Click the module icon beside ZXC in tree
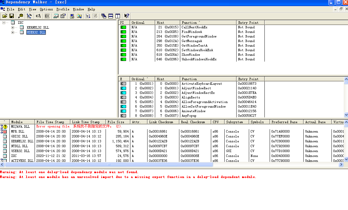Viewport: 348px width, 210px height. tap(13, 23)
